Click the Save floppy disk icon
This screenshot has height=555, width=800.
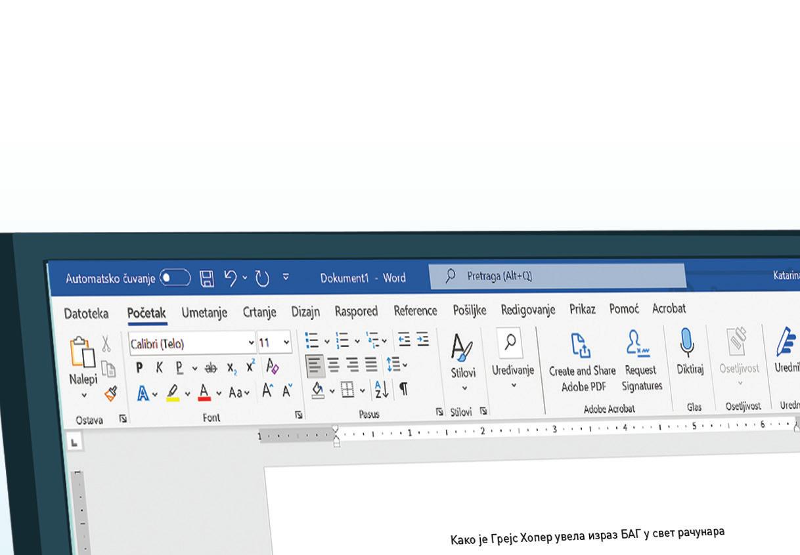(x=207, y=279)
